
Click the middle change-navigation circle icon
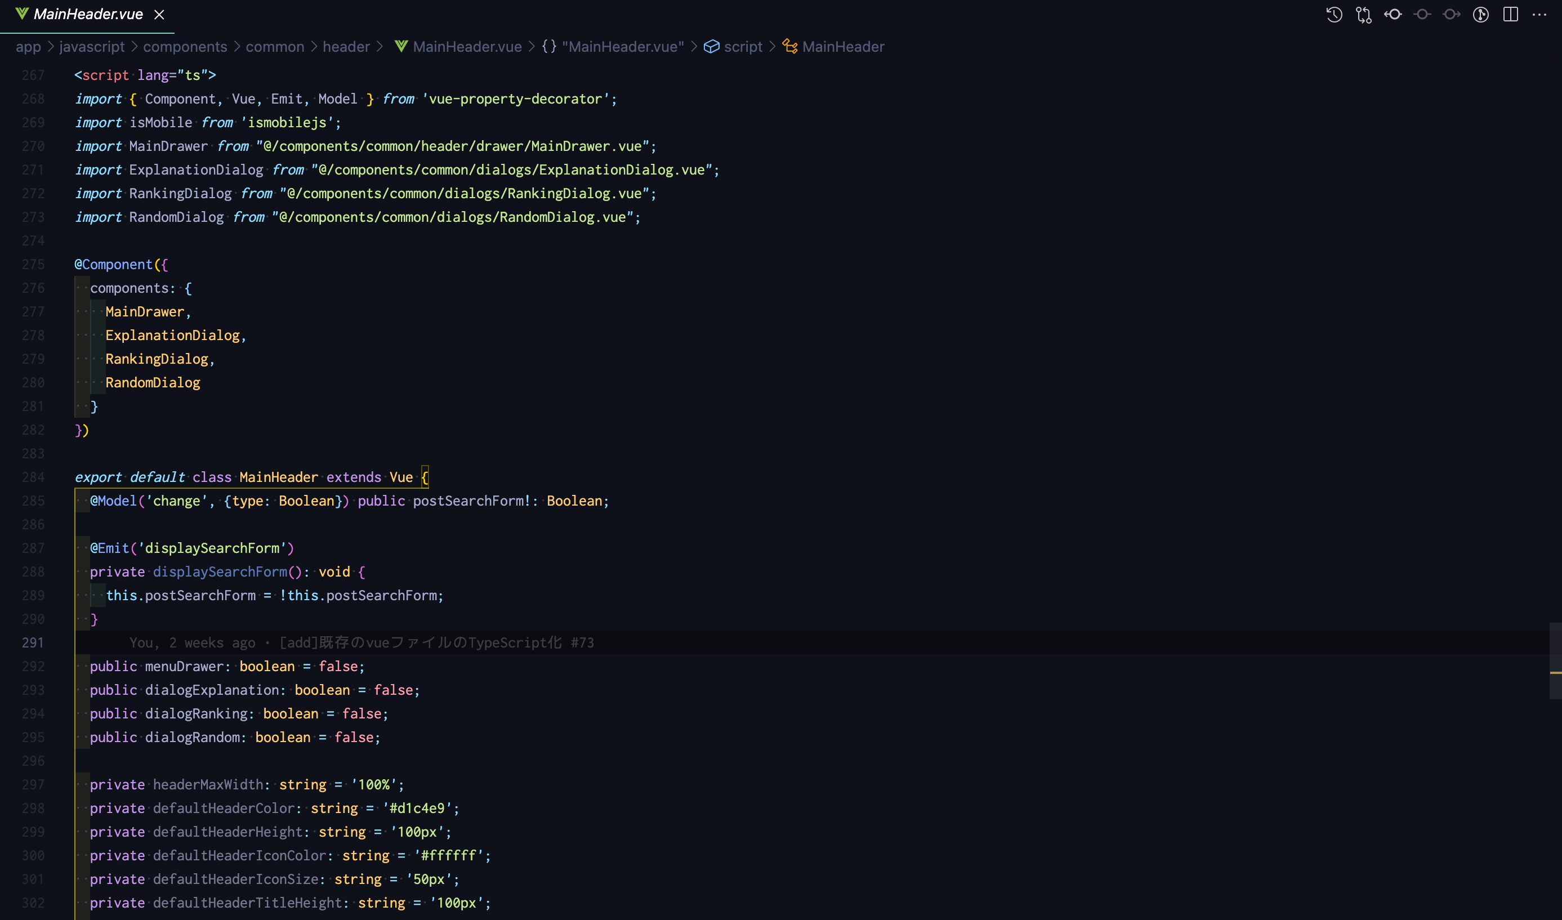tap(1422, 14)
